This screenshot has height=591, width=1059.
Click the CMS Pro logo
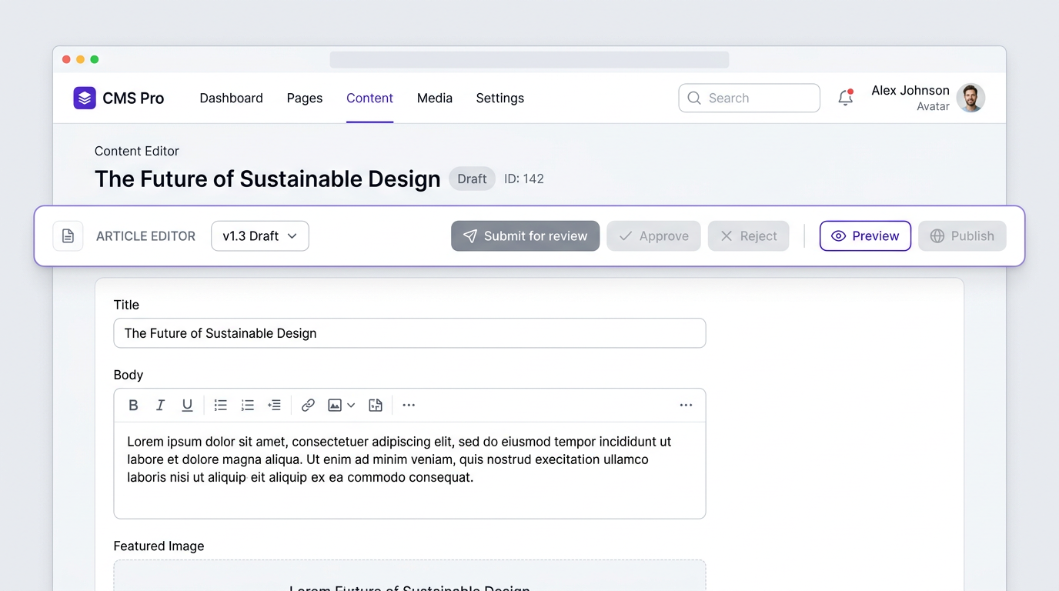(x=119, y=98)
